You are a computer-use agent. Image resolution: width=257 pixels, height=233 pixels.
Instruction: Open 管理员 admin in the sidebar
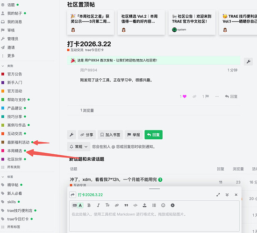click(x=13, y=39)
